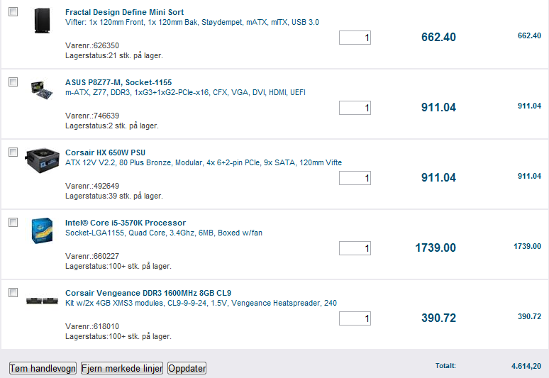Image resolution: width=549 pixels, height=378 pixels.
Task: Open the ASUS P8Z77-M motherboard thumbnail
Action: pos(42,90)
